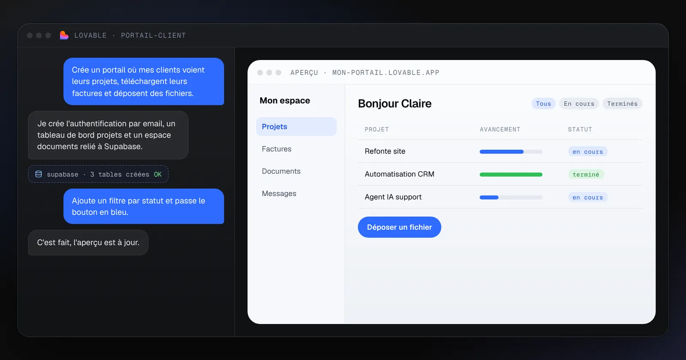Viewport: 686px width, 360px height.
Task: Click the Refonte site progress bar
Action: click(x=511, y=152)
